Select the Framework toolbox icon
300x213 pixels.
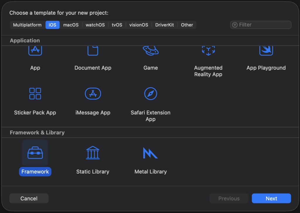(x=35, y=153)
